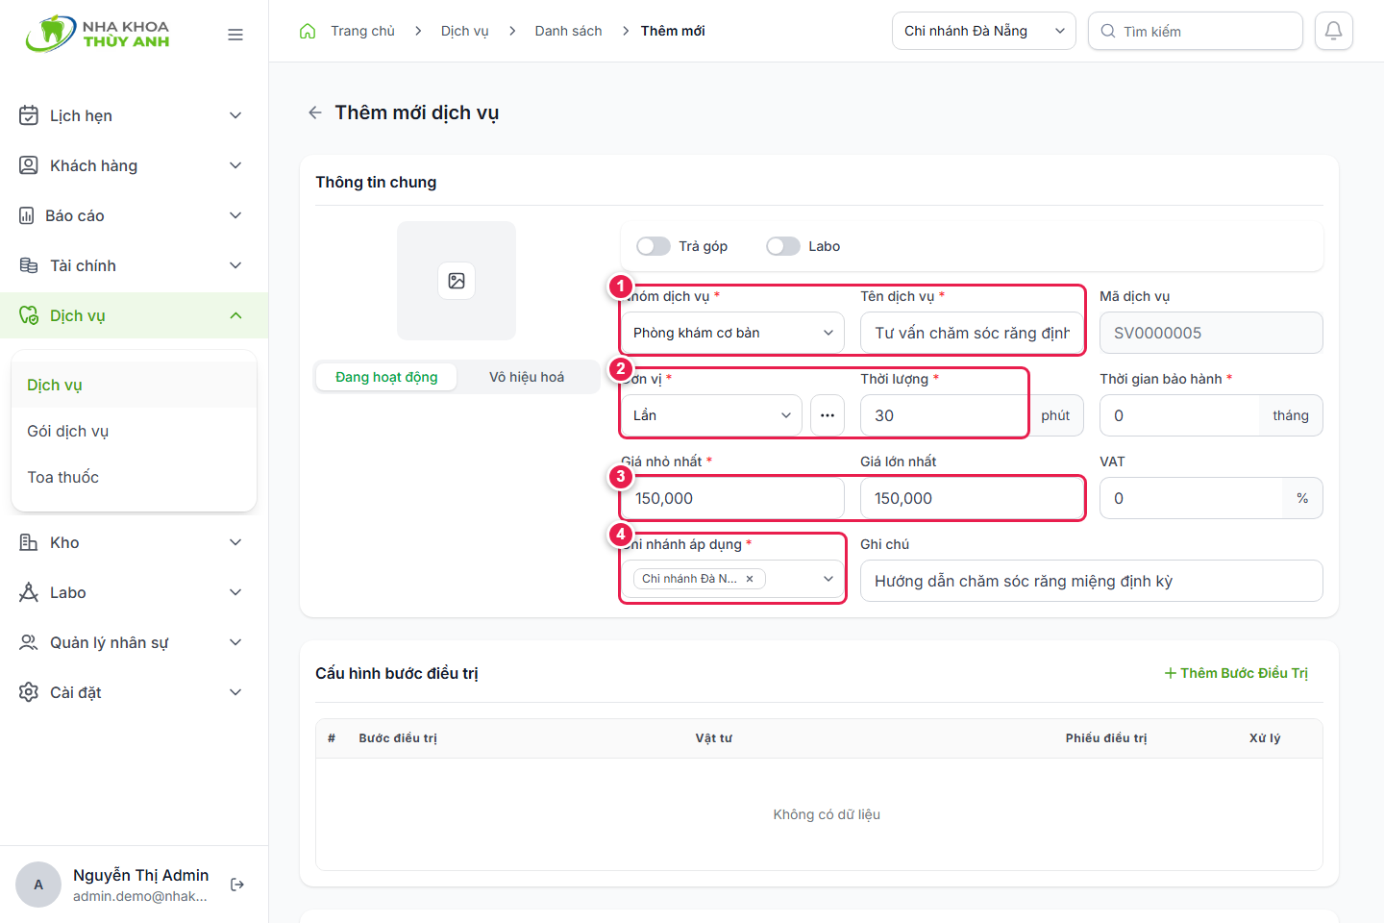Click the Thời gian bảo hành field

click(1211, 415)
